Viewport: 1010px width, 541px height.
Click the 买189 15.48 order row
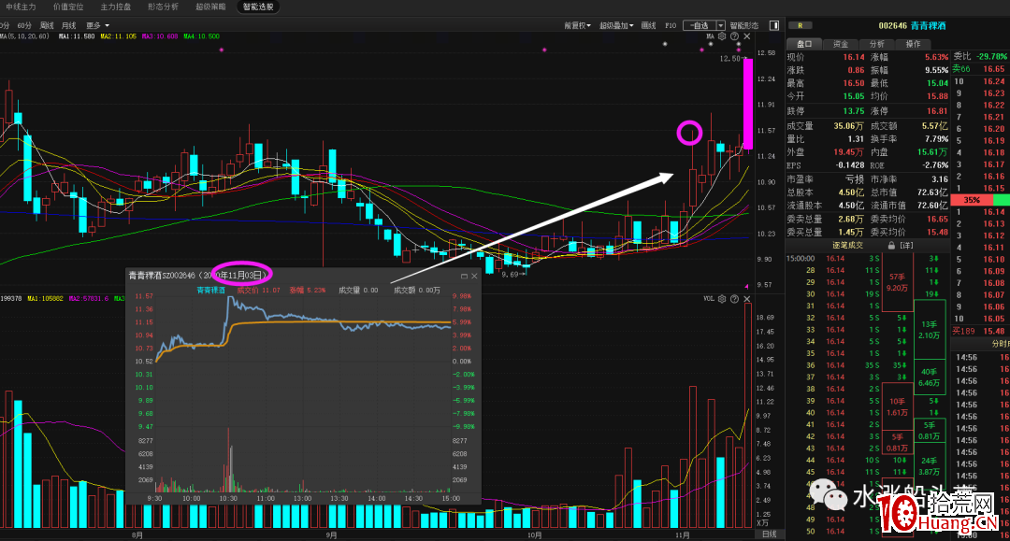(980, 331)
